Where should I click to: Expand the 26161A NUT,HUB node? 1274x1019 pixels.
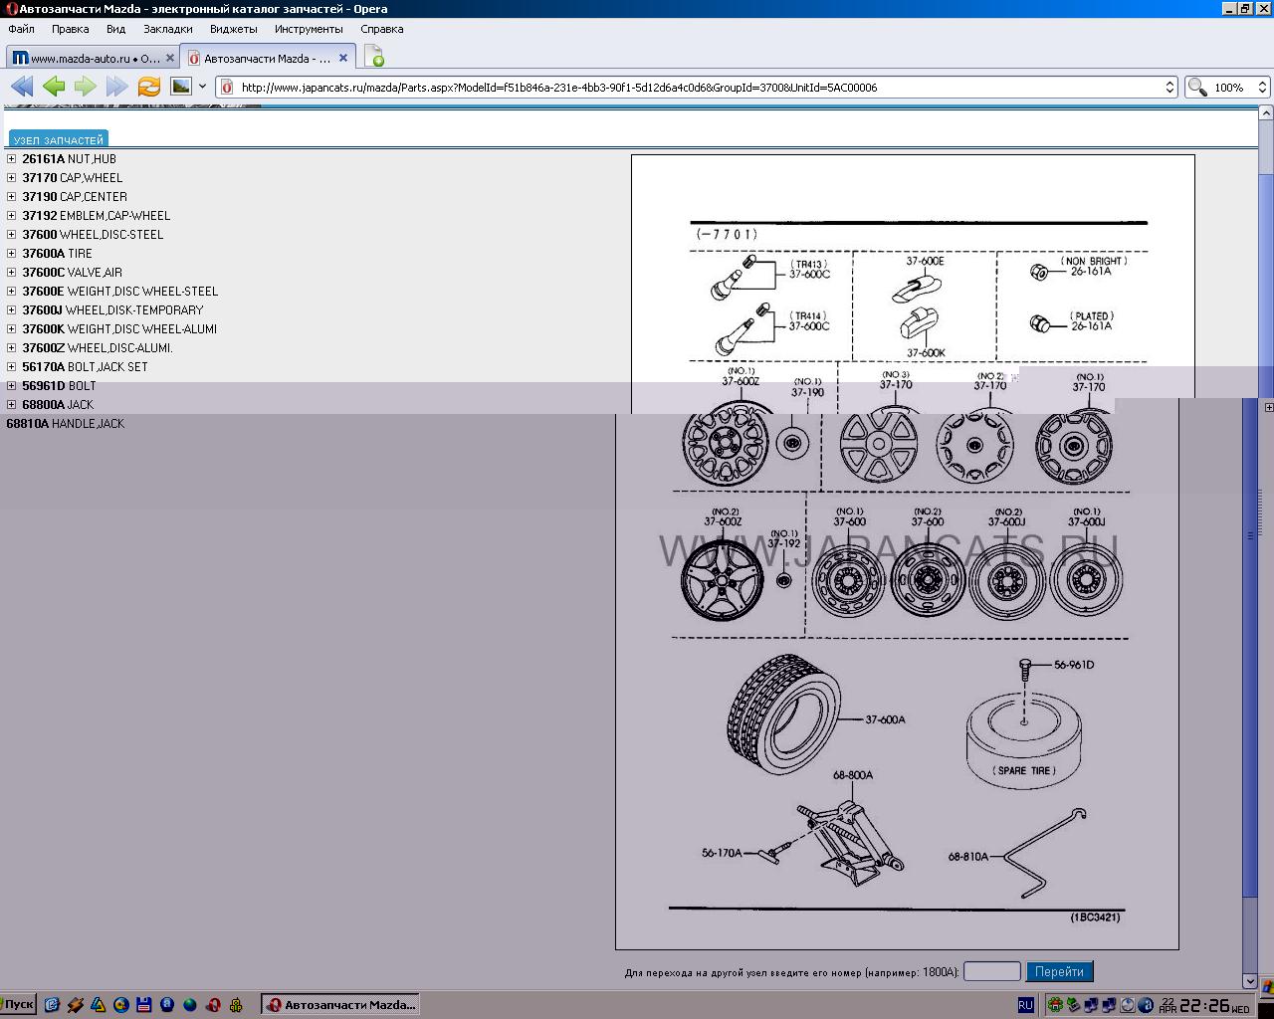coord(11,159)
